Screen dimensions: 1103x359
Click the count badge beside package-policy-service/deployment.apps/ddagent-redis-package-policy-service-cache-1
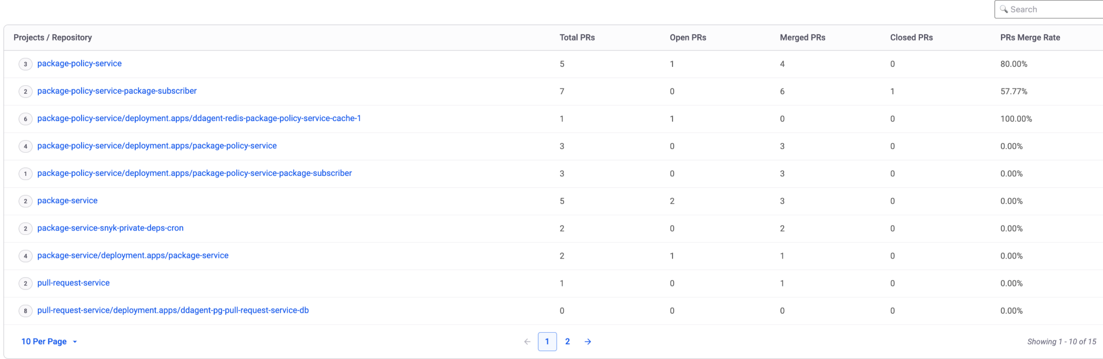25,119
